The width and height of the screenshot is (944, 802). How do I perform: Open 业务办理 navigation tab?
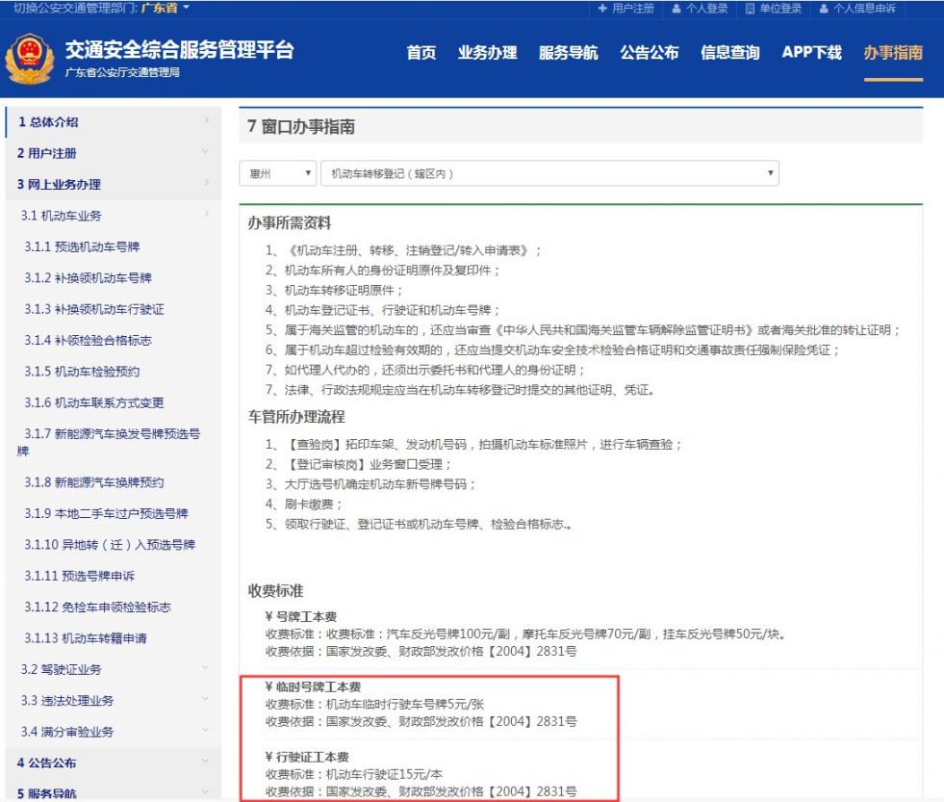tap(488, 52)
